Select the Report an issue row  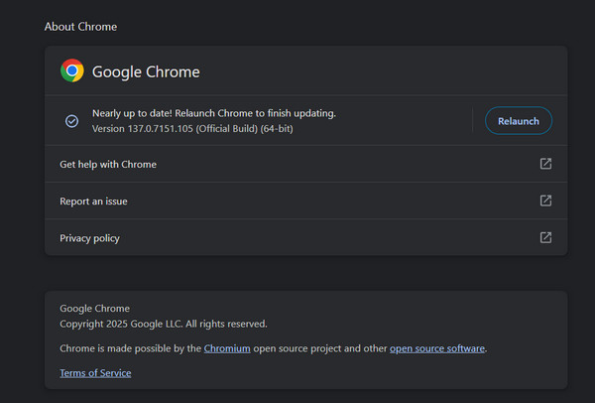93,201
